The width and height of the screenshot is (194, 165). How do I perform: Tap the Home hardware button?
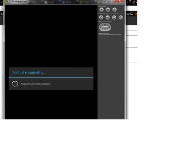[101, 17]
